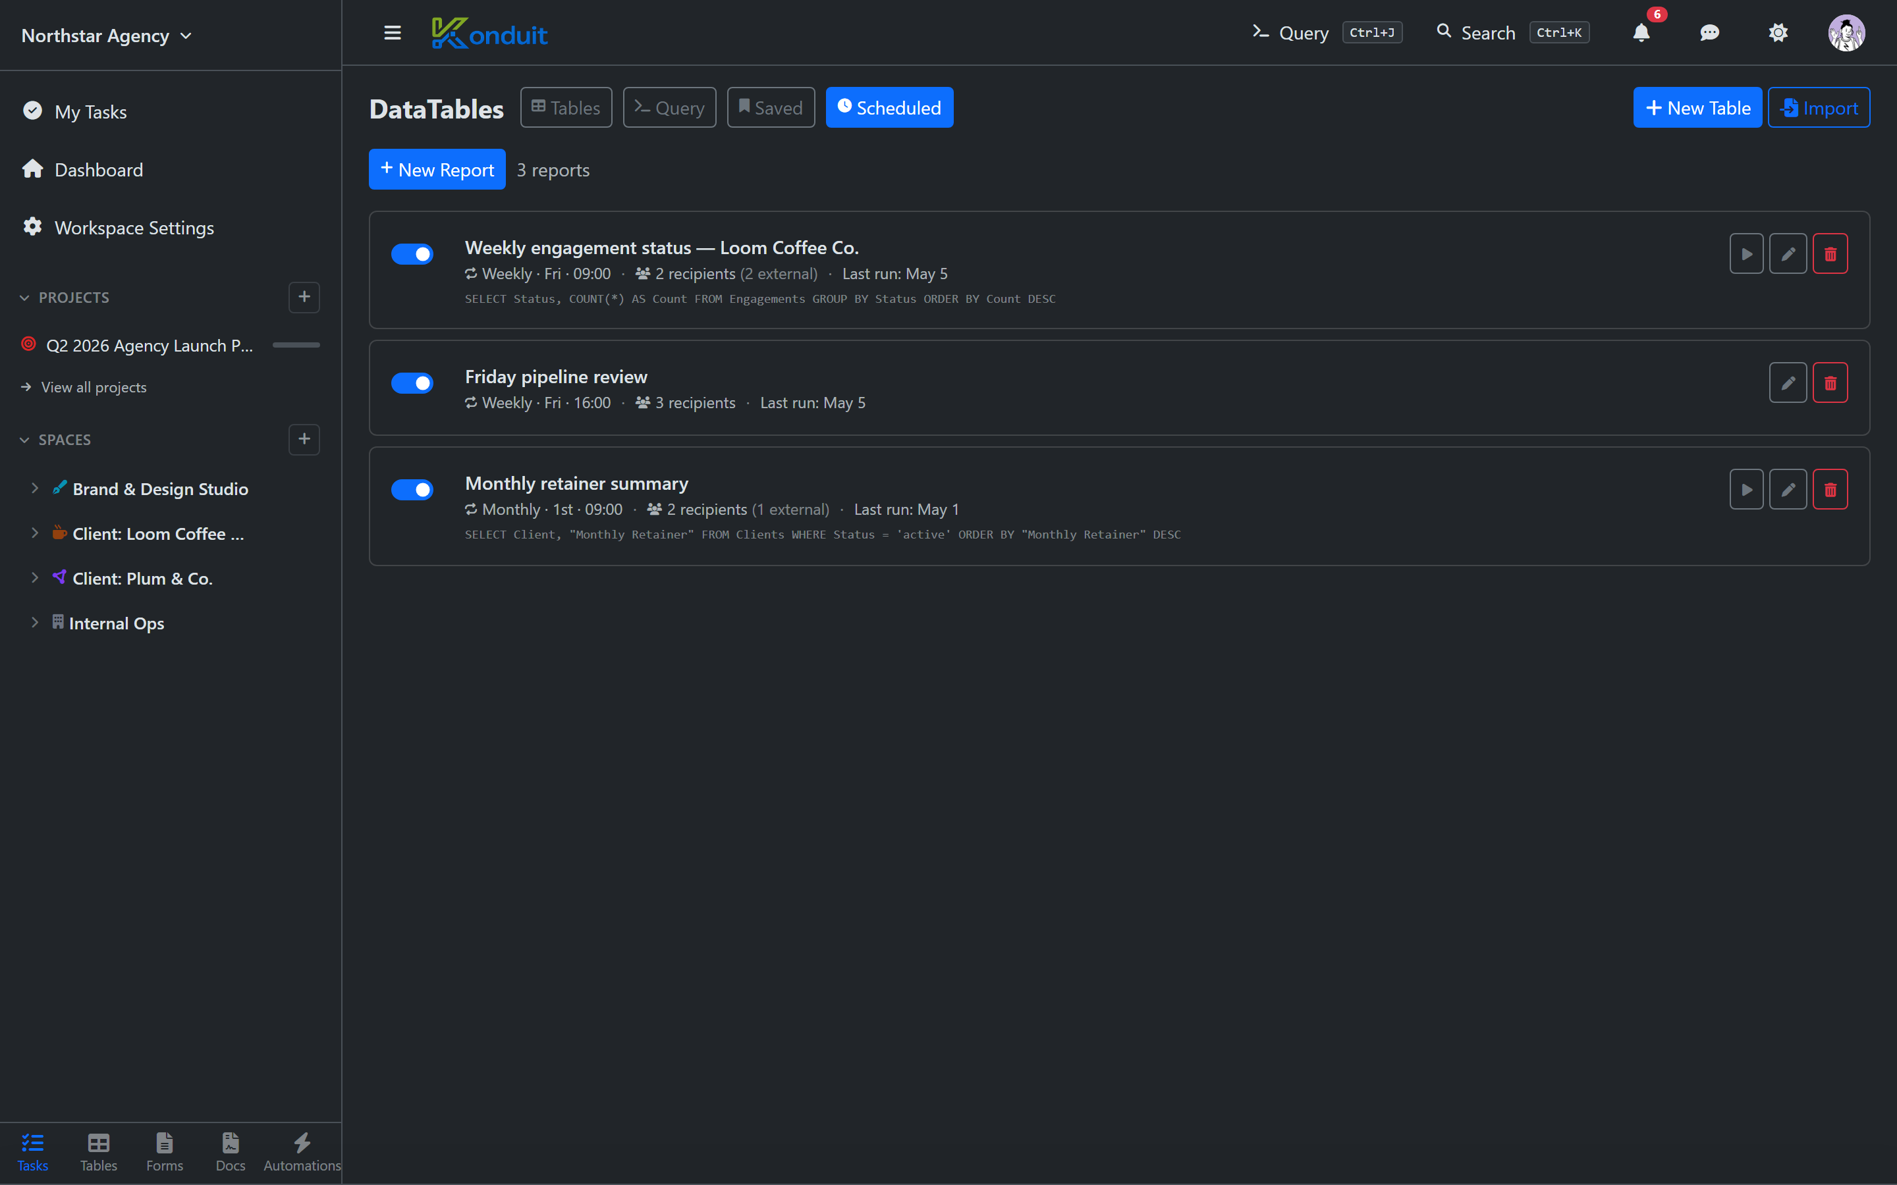Click the Import button
1897x1185 pixels.
[x=1819, y=107]
